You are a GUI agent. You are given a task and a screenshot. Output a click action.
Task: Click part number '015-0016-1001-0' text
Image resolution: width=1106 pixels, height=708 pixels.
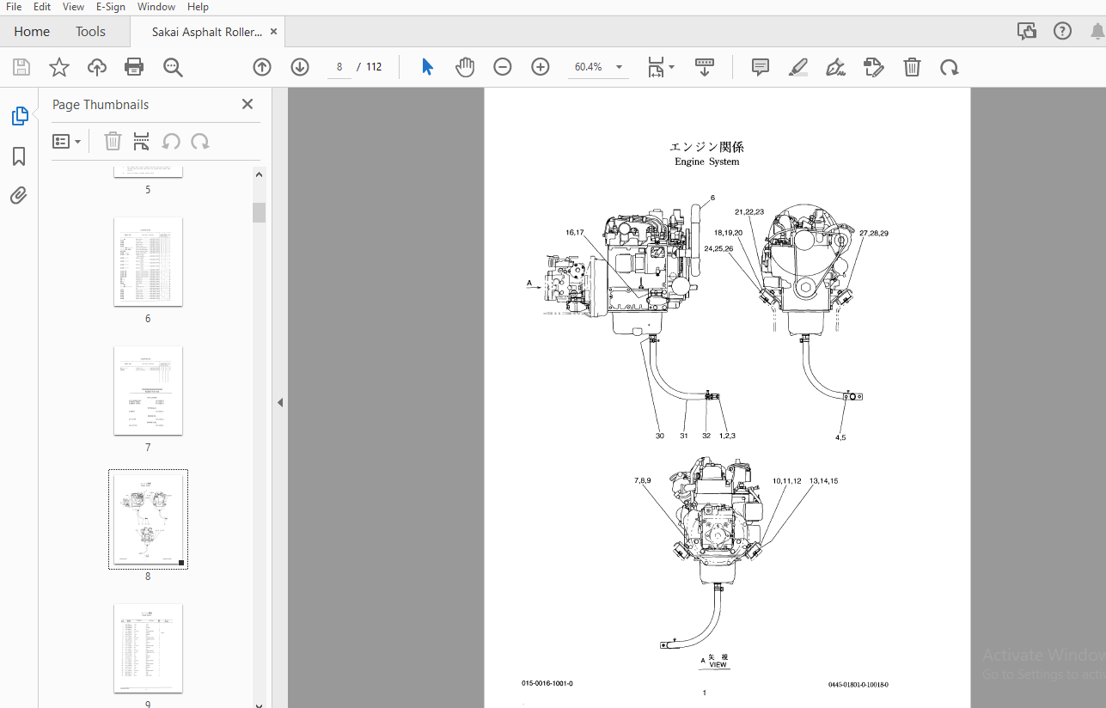coord(547,684)
